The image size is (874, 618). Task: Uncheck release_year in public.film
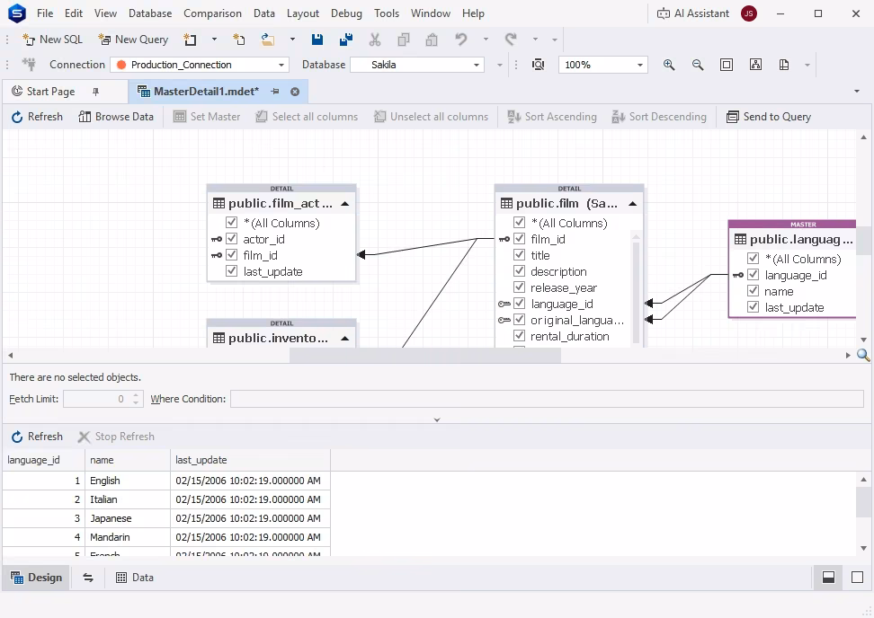pyautogui.click(x=519, y=287)
